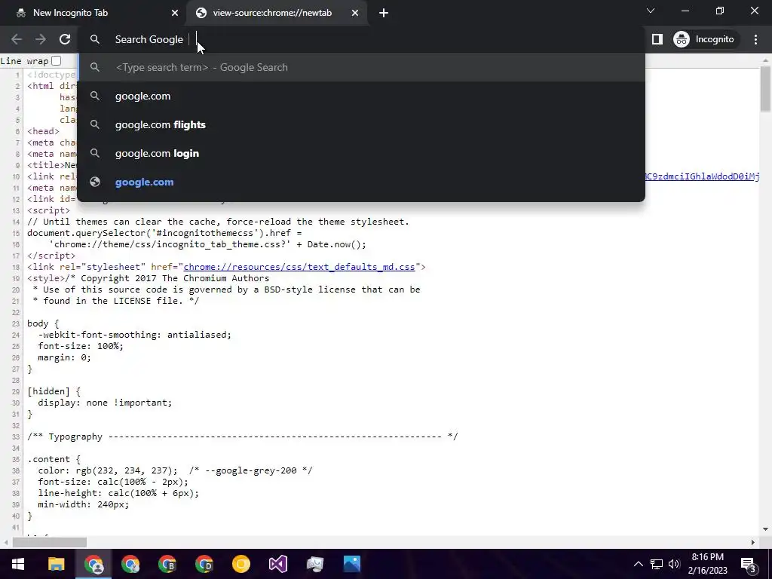Open the notification center icon
This screenshot has width=772, height=579.
(x=749, y=564)
